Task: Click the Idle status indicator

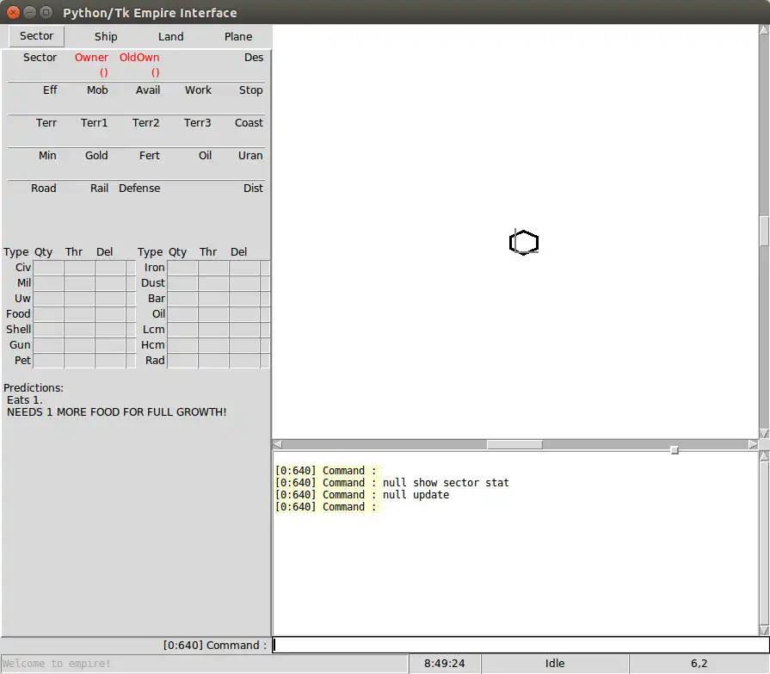Action: [x=554, y=663]
